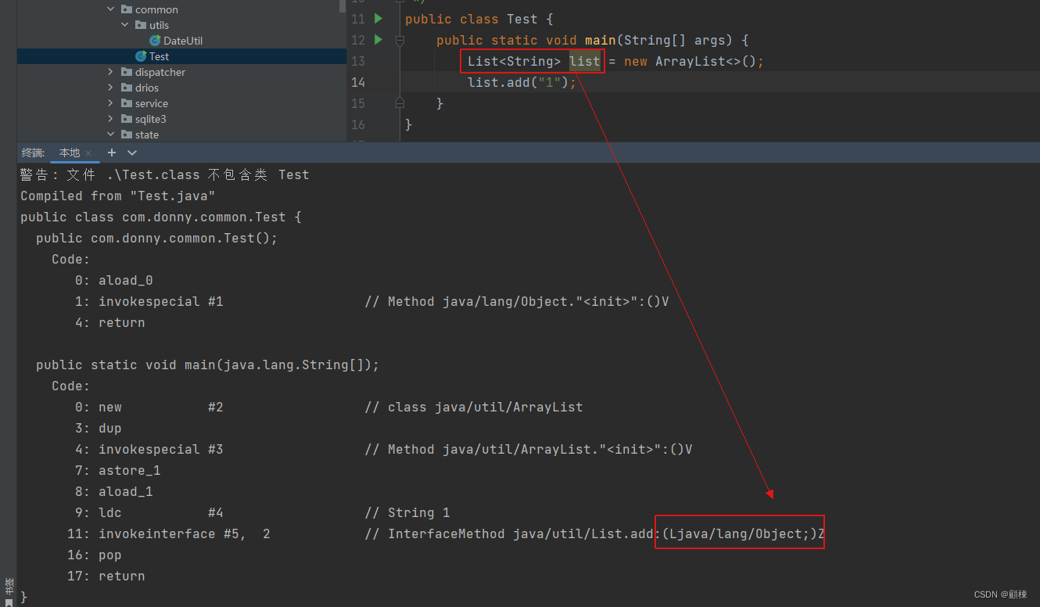This screenshot has width=1040, height=607.
Task: Select Test file in the project tree
Action: (159, 56)
